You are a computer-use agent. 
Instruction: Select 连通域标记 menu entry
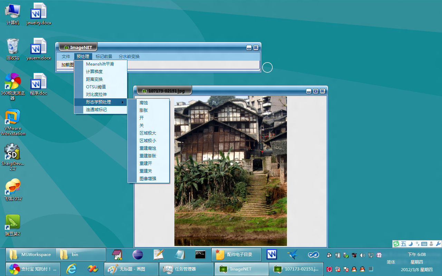click(100, 110)
